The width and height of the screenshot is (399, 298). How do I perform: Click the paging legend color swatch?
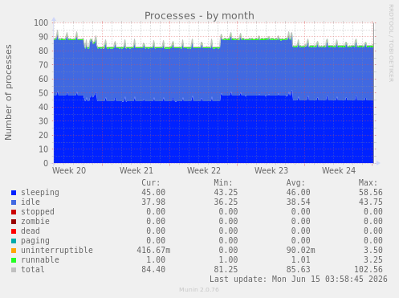[14, 241]
